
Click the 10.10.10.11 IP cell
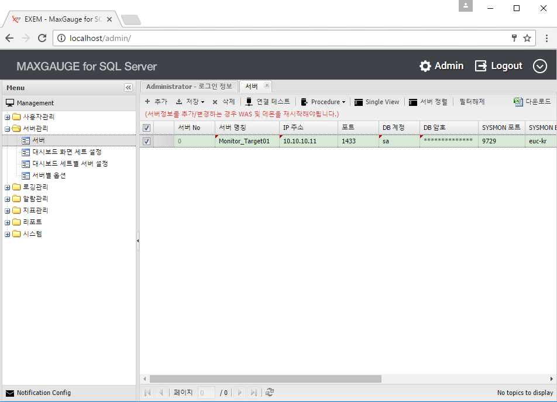tap(308, 142)
